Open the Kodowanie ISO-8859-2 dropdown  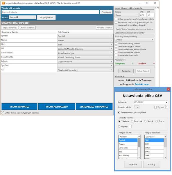151,102
